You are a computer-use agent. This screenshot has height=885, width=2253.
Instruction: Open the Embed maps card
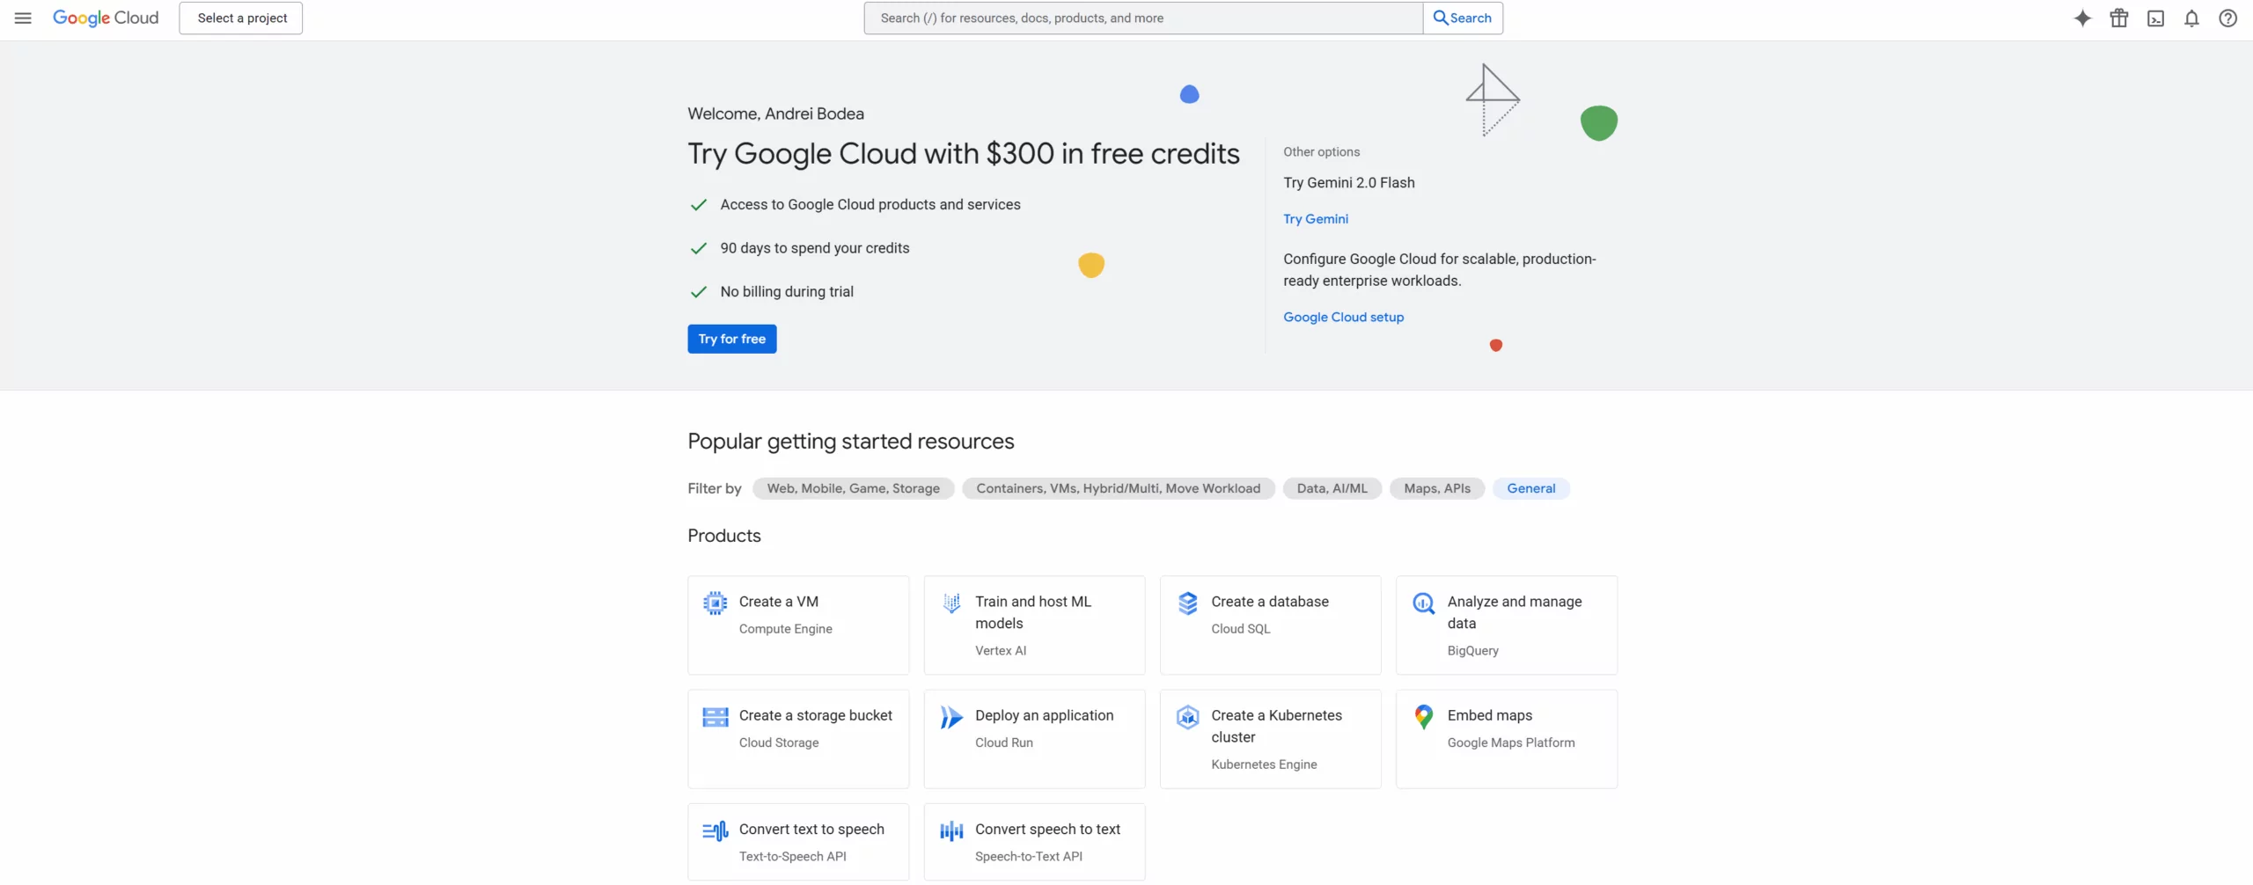pyautogui.click(x=1506, y=739)
